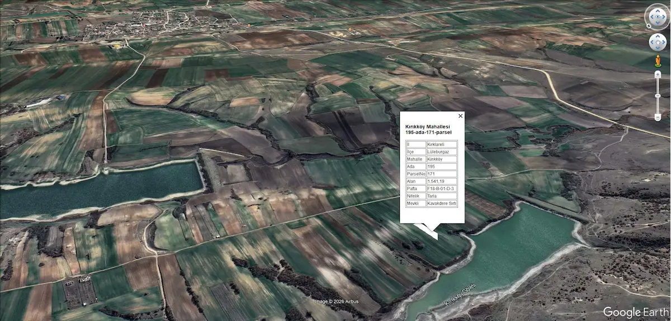Click the 'ParselNo' label cell
This screenshot has height=321, width=671.
415,174
